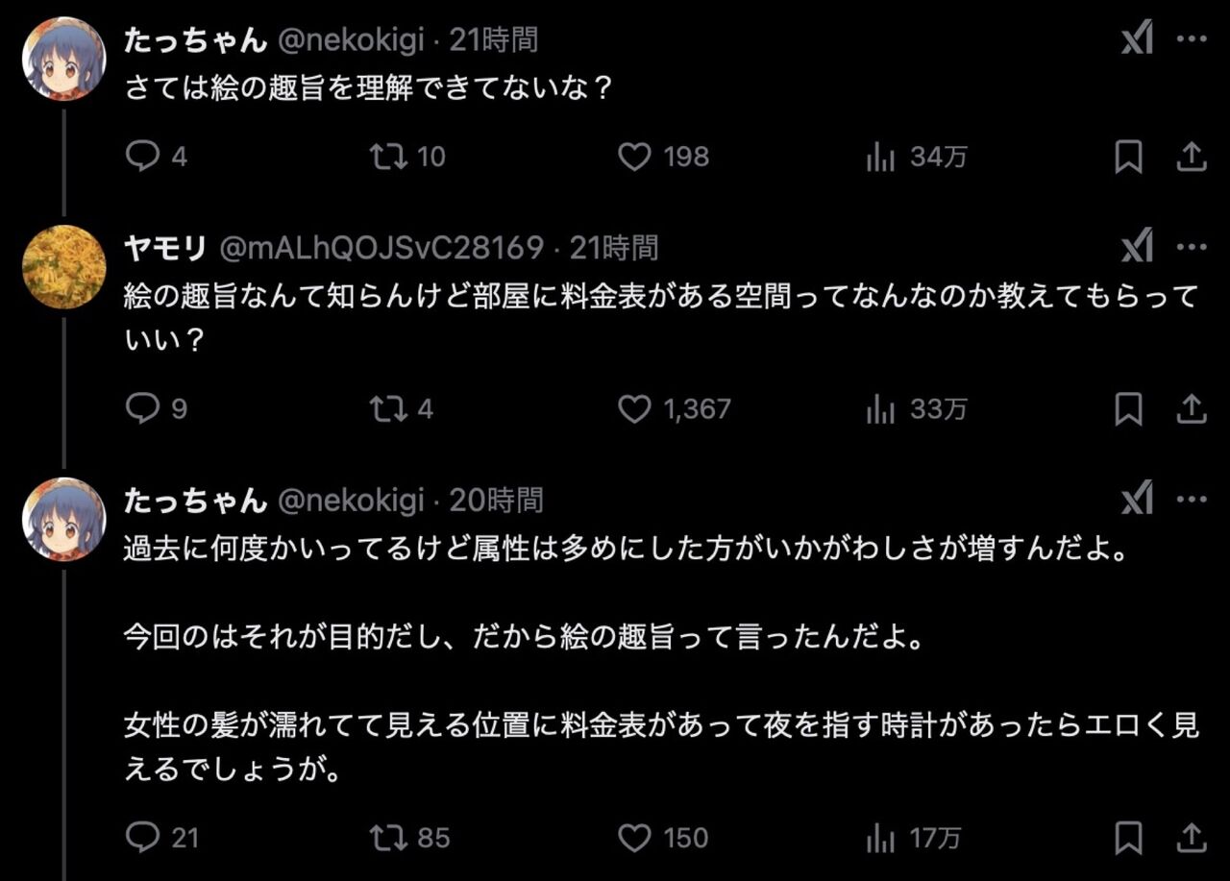
Task: Retweet the third tweet with 85 reposts
Action: [x=387, y=838]
